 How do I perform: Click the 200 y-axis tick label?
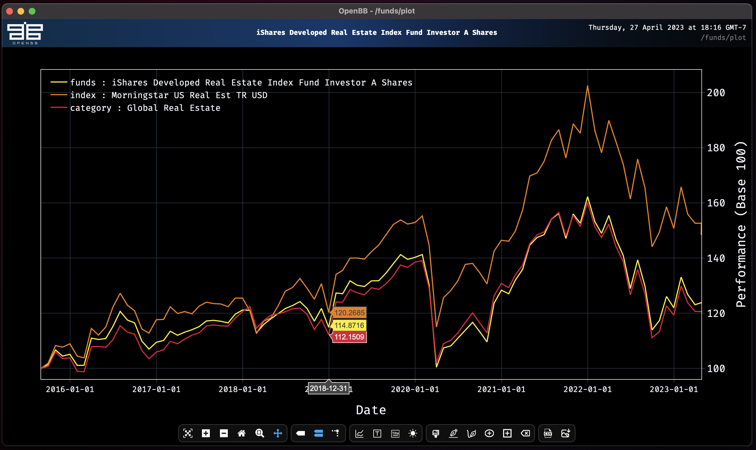[716, 93]
